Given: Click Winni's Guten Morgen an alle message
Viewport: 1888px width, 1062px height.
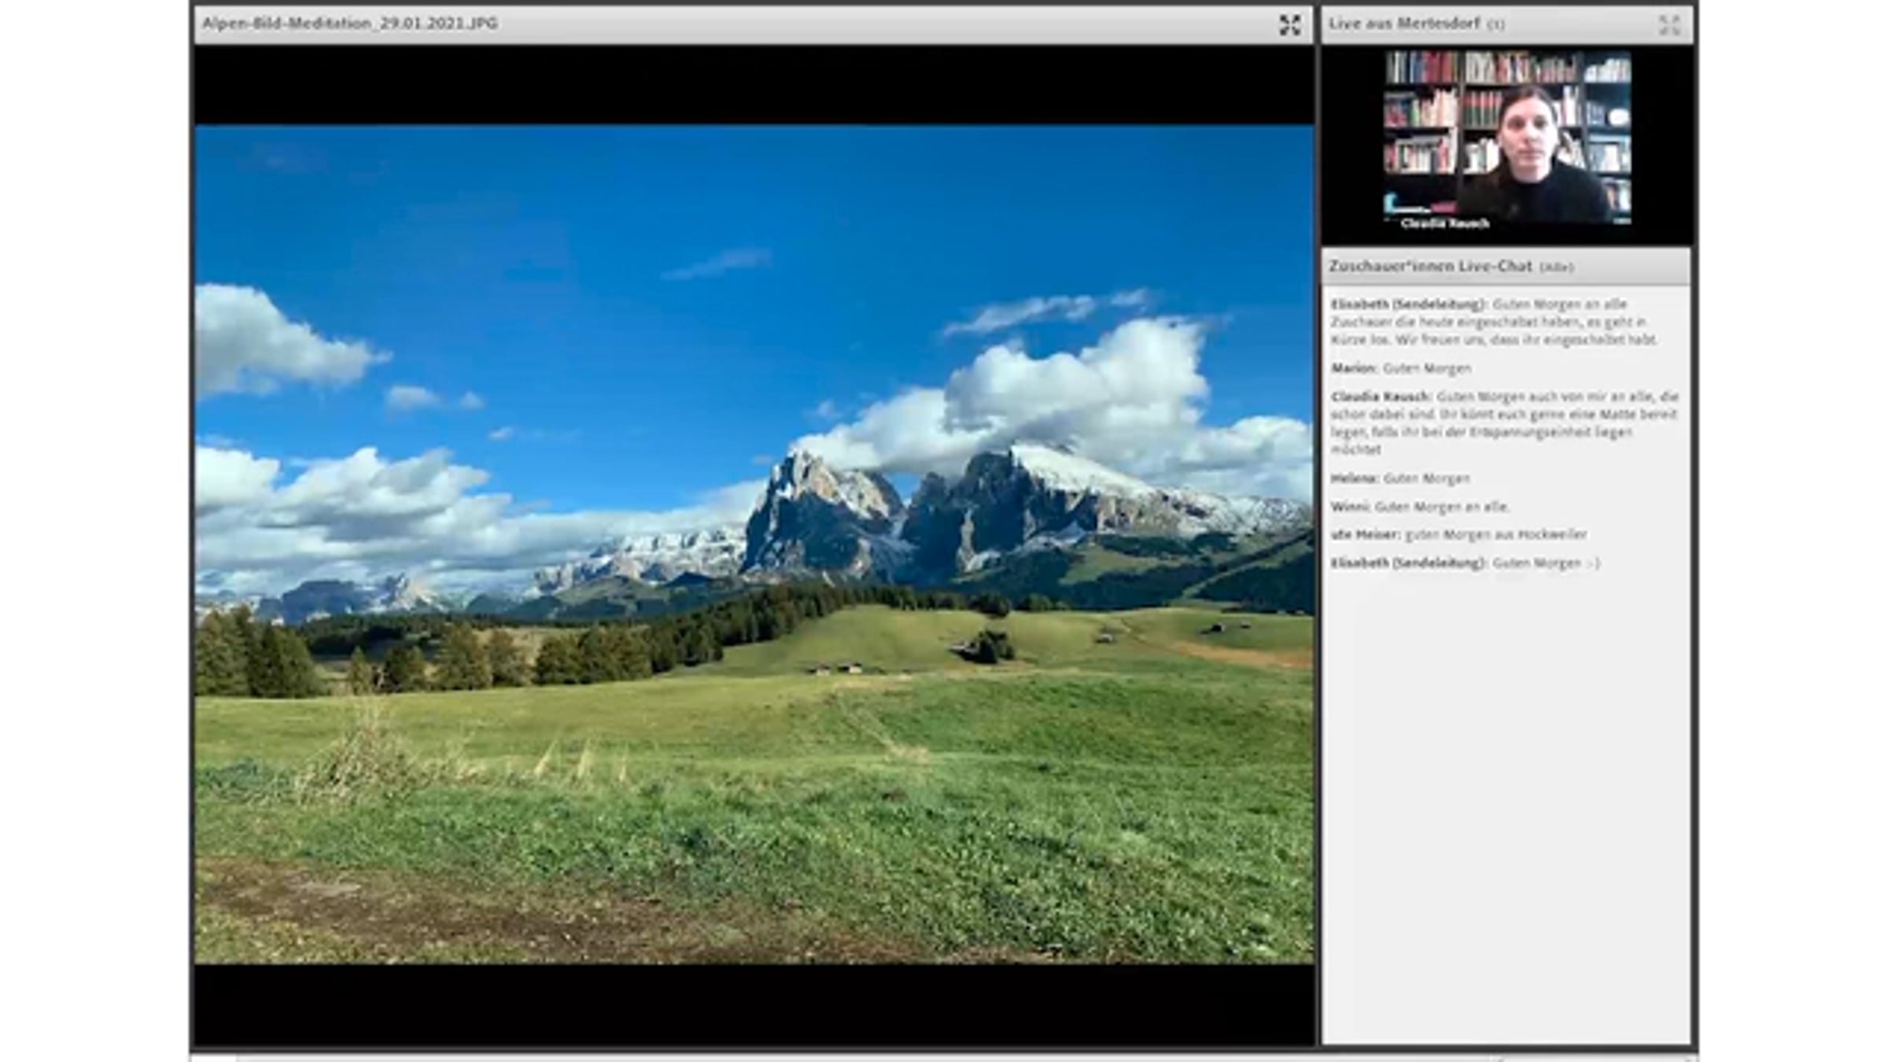Looking at the screenshot, I should (1441, 507).
